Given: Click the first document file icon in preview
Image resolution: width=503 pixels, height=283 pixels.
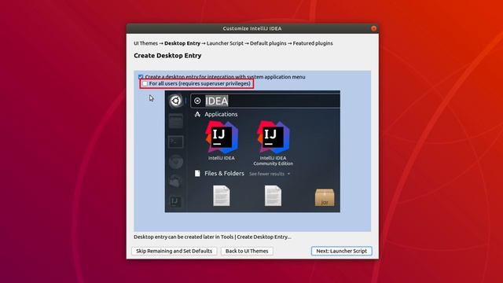Looking at the screenshot, I should (x=222, y=196).
